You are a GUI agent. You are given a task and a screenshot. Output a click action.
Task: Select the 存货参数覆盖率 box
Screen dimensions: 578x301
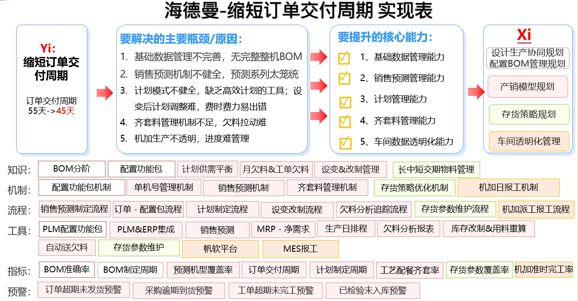coord(480,270)
